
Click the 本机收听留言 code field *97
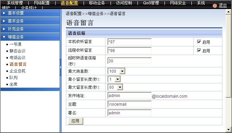[129, 42]
